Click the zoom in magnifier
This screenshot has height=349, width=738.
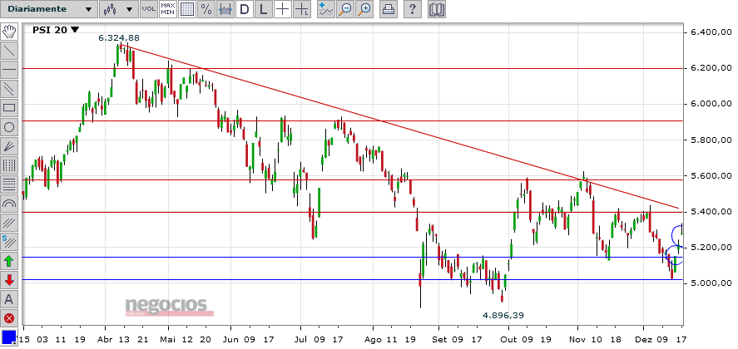tap(364, 9)
